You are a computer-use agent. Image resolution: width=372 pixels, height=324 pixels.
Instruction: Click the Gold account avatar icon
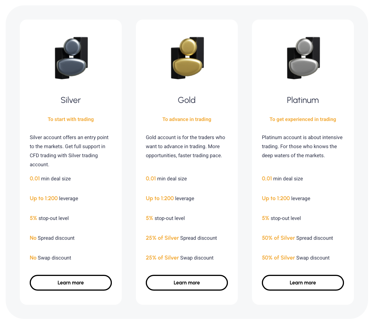click(x=187, y=58)
